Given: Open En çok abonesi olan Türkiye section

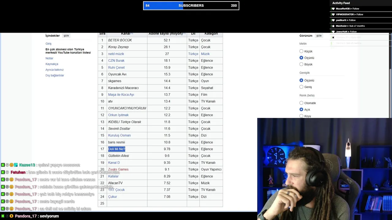Looking at the screenshot, I should click(x=68, y=51).
